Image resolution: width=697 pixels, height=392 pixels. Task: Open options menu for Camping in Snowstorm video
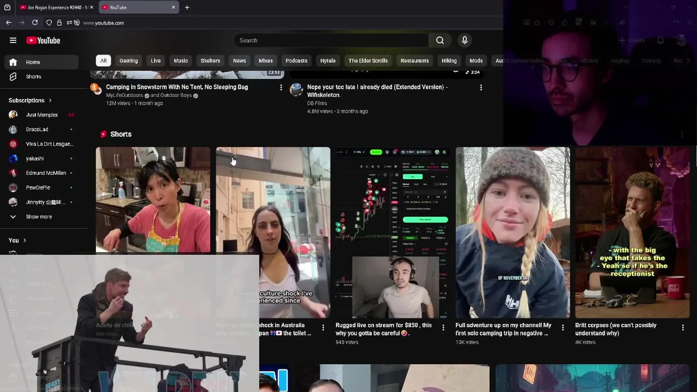tap(281, 88)
